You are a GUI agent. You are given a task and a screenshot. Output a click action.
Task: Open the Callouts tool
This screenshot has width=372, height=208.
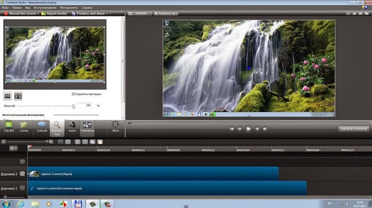pyautogui.click(x=42, y=127)
